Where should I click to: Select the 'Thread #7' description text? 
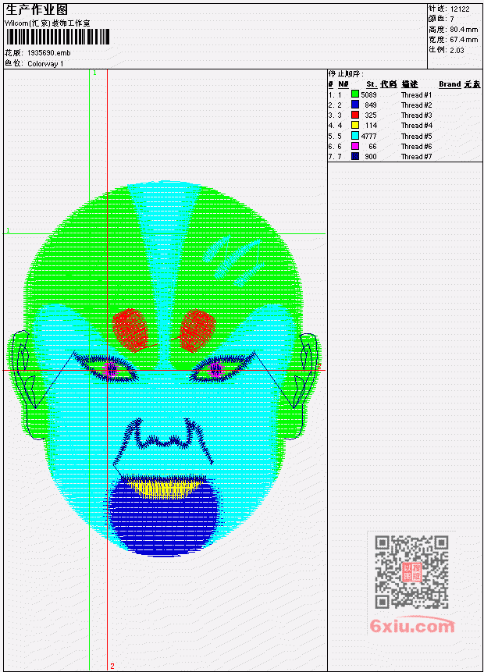tap(416, 157)
